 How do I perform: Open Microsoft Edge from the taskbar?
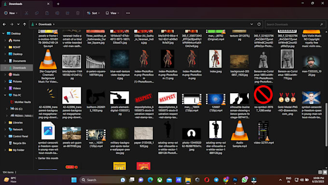coord(150,180)
